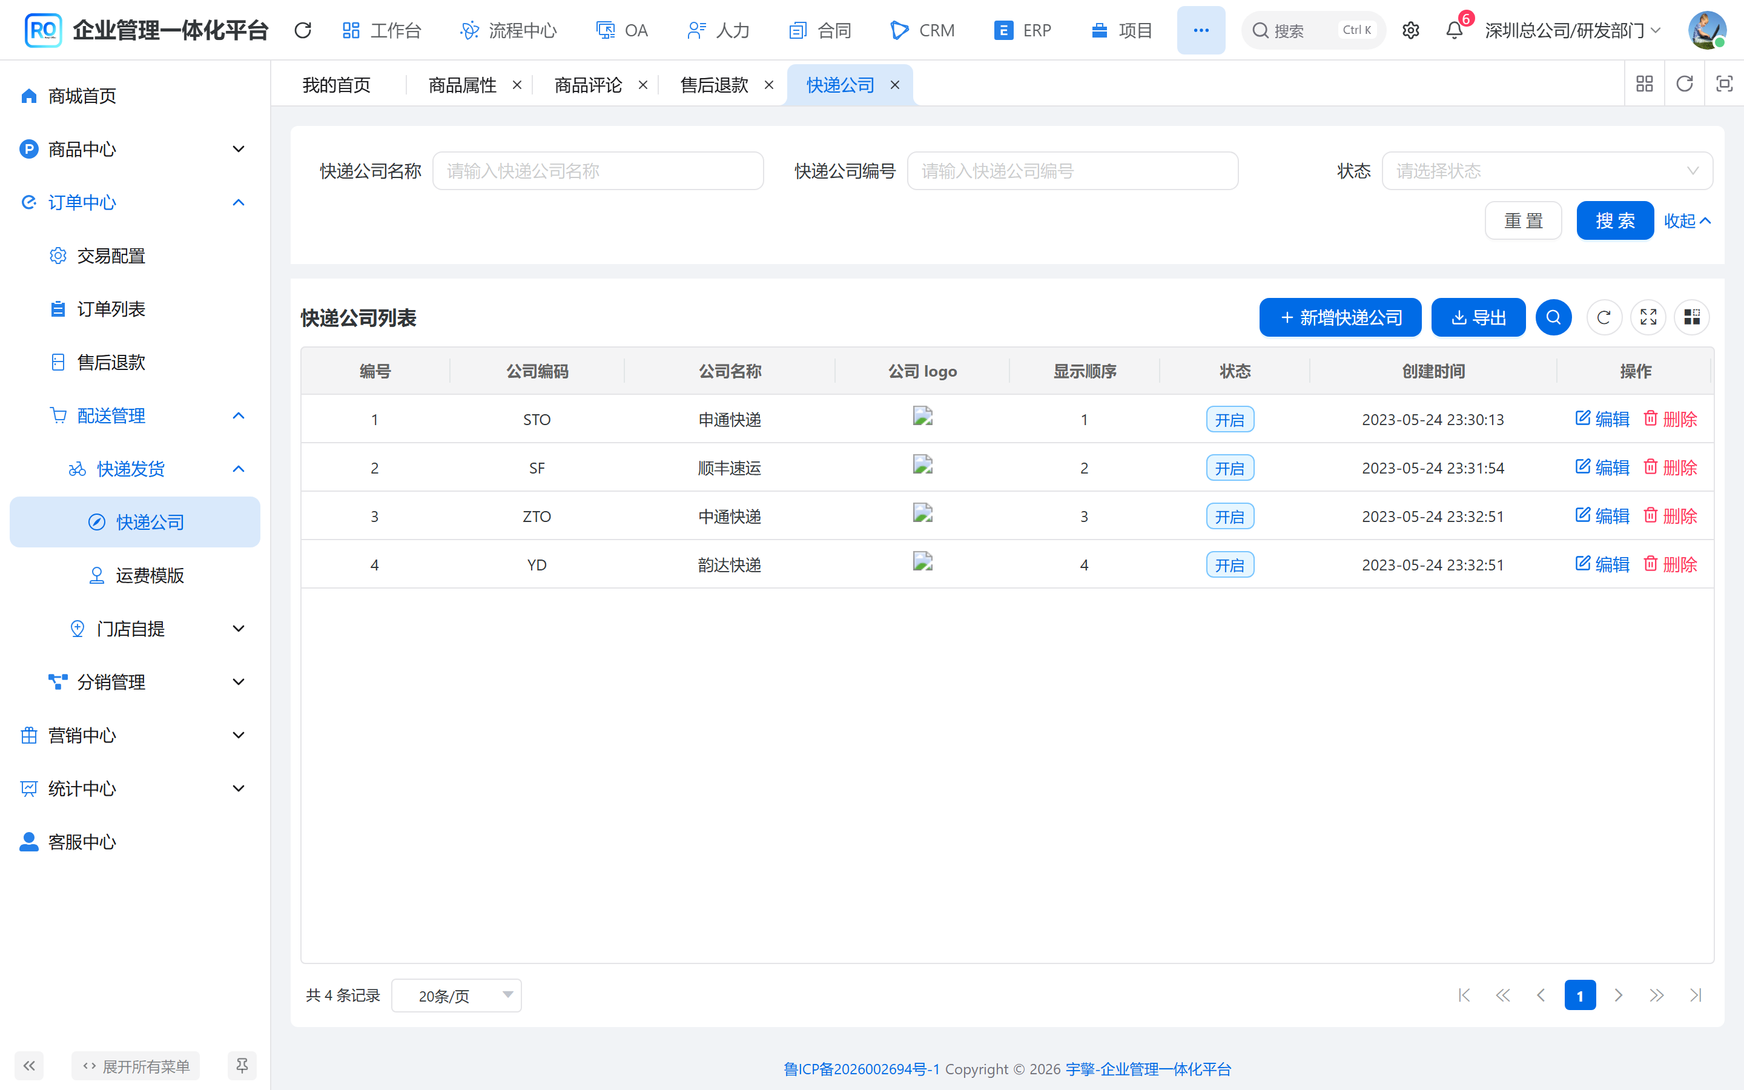
Task: Click the 重置 reset button
Action: (x=1524, y=220)
